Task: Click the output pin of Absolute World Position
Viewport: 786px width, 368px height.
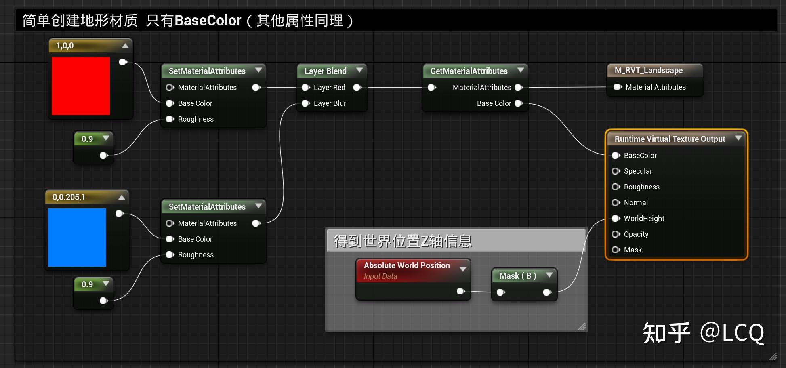Action: (460, 291)
